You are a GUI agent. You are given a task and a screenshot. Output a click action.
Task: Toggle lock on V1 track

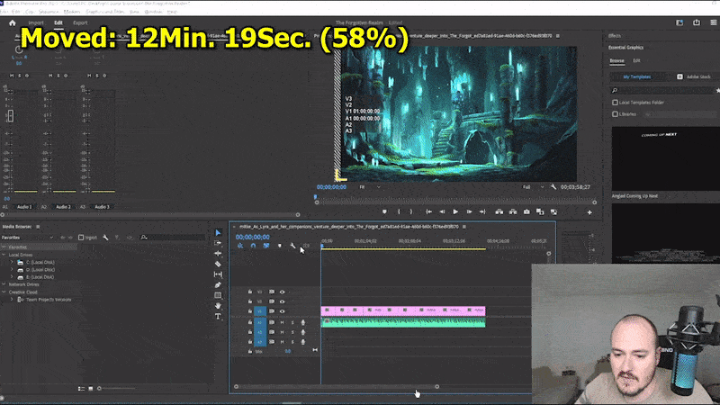pyautogui.click(x=250, y=311)
